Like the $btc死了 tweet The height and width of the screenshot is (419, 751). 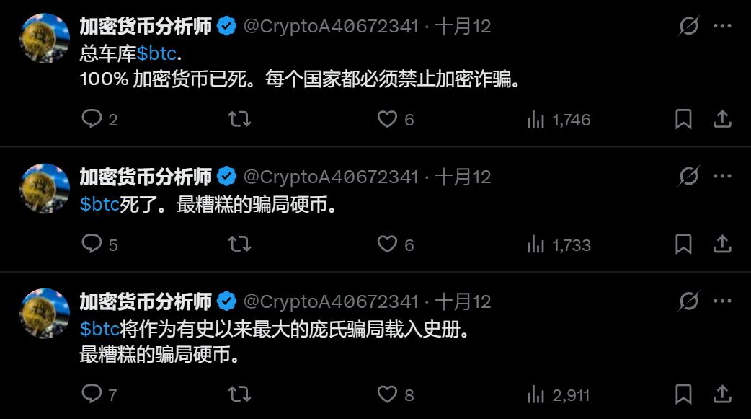(x=388, y=244)
